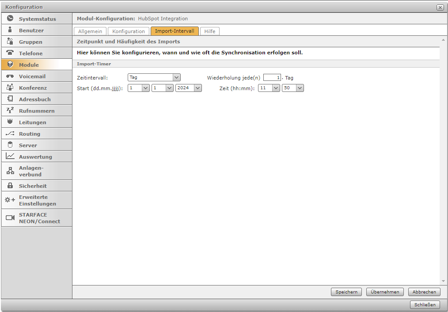Viewport: 448px width, 312px height.
Task: Switch to the Konfiguration tab
Action: pos(129,31)
